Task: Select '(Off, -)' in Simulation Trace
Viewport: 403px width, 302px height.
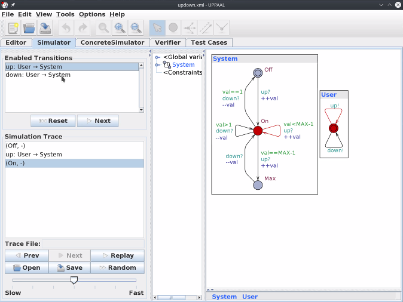Action: tap(74, 146)
